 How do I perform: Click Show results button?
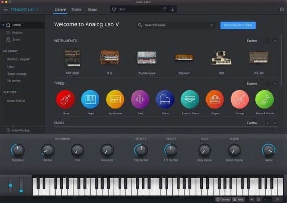coord(238,25)
